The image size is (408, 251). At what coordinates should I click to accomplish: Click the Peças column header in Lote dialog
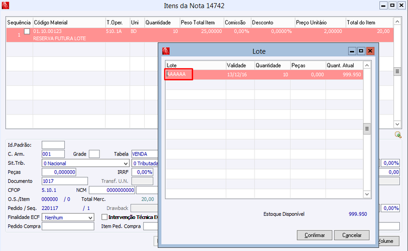coord(308,66)
